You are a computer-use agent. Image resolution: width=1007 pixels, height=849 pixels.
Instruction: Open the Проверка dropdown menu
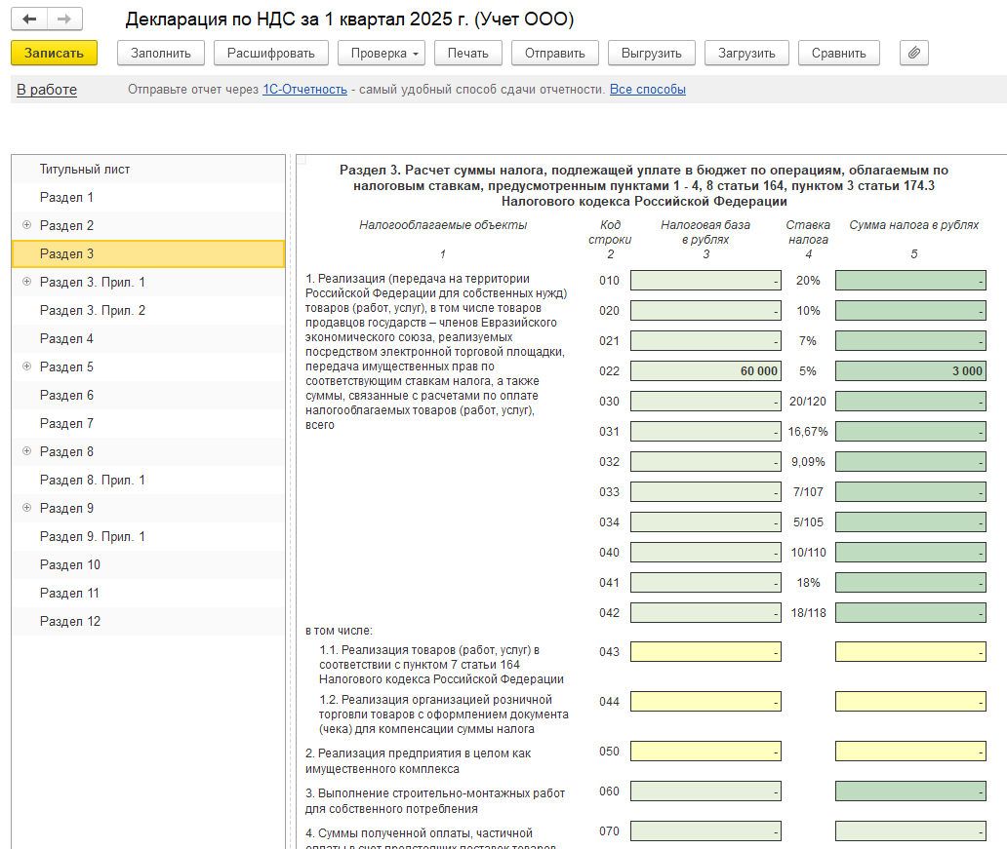381,54
